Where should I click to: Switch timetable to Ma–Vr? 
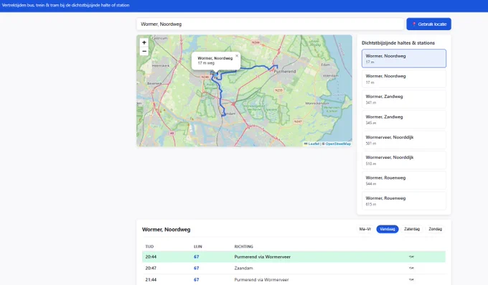click(365, 229)
